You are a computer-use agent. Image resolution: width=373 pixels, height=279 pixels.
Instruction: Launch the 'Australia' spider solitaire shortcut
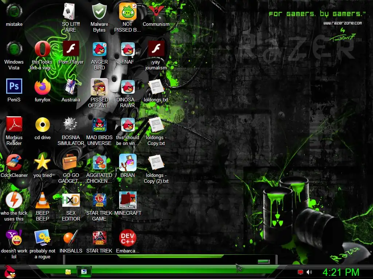click(71, 90)
